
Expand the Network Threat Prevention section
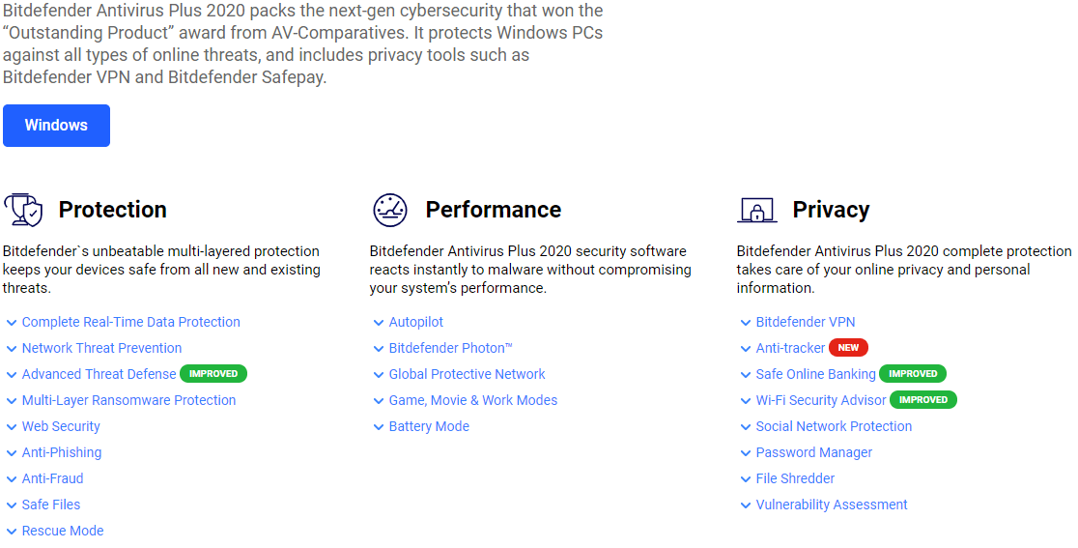pyautogui.click(x=101, y=348)
